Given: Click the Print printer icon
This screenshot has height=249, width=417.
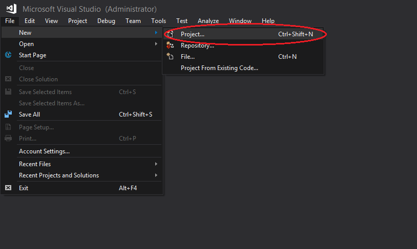Looking at the screenshot, I should click(8, 138).
